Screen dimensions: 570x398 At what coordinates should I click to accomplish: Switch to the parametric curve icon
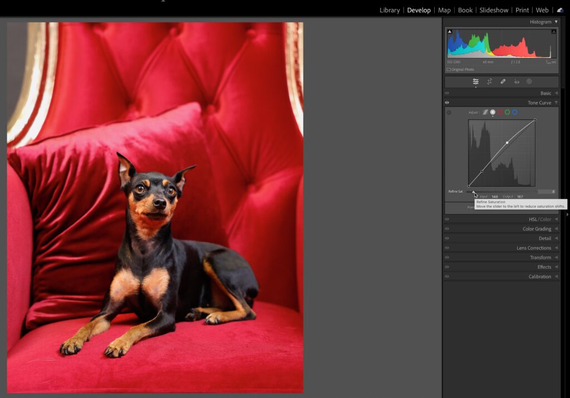pos(485,112)
